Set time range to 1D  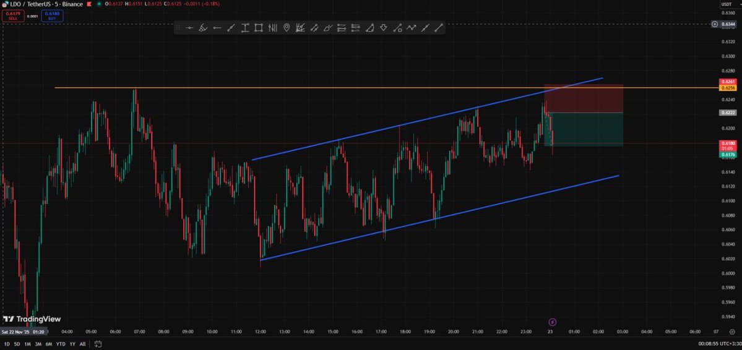click(x=7, y=344)
